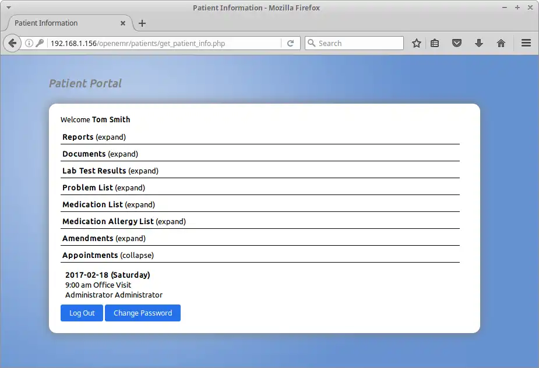Save page to Pocket
The width and height of the screenshot is (539, 368).
click(x=457, y=43)
